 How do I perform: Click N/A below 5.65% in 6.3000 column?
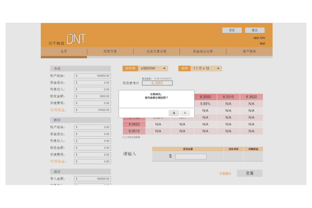[x=206, y=111]
